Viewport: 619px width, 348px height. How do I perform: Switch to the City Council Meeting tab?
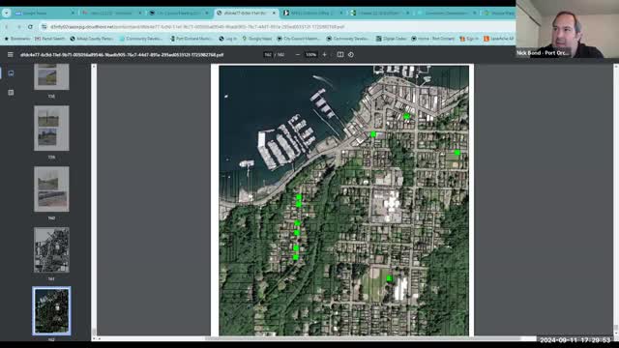tap(178, 13)
